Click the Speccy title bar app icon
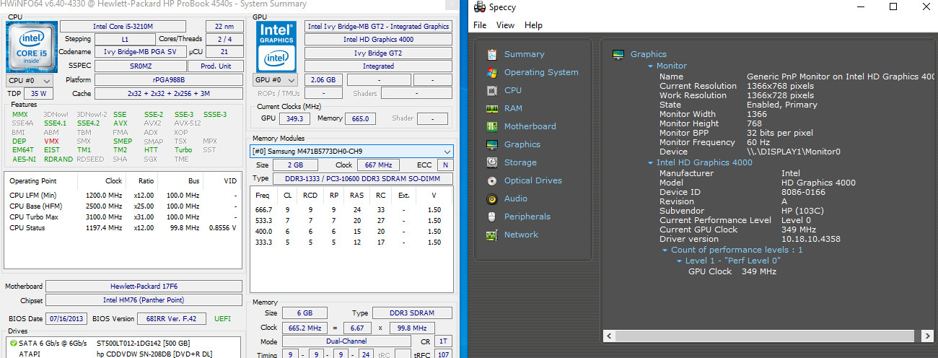Screen dimensions: 938x358 pos(480,6)
